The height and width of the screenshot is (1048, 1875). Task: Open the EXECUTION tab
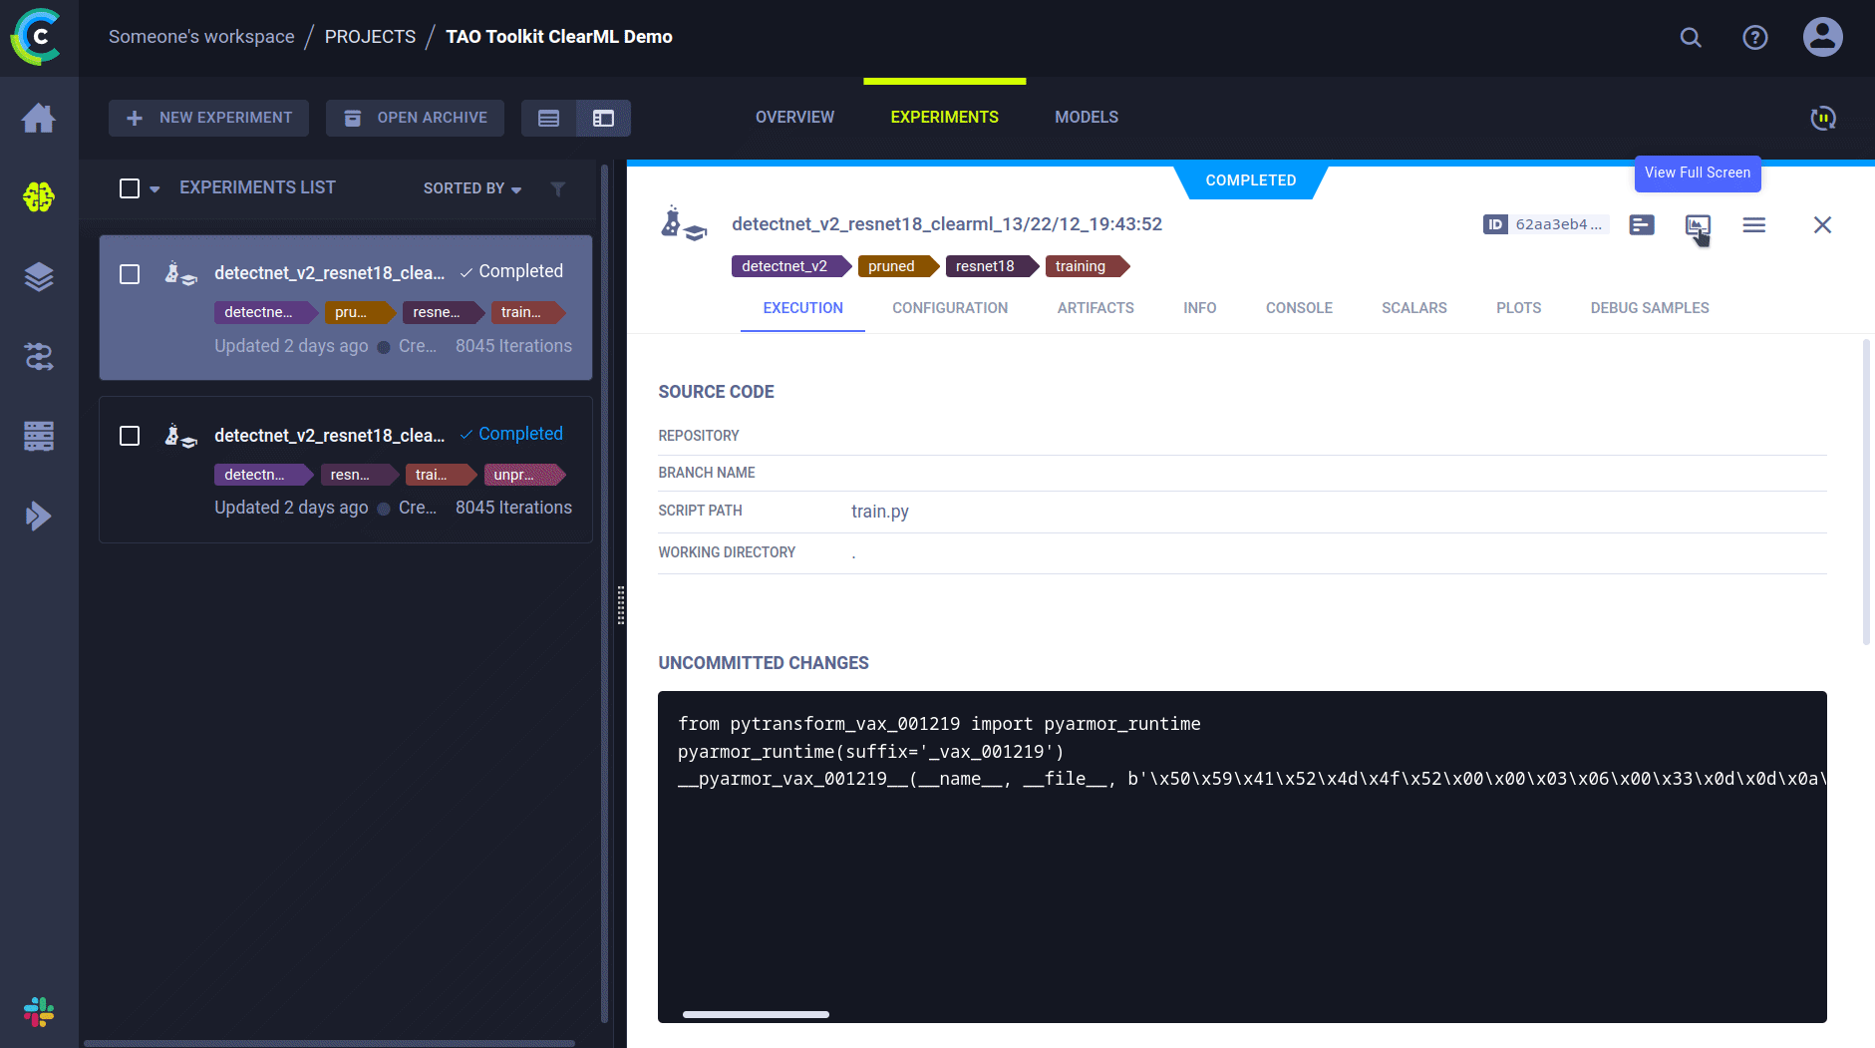tap(802, 308)
